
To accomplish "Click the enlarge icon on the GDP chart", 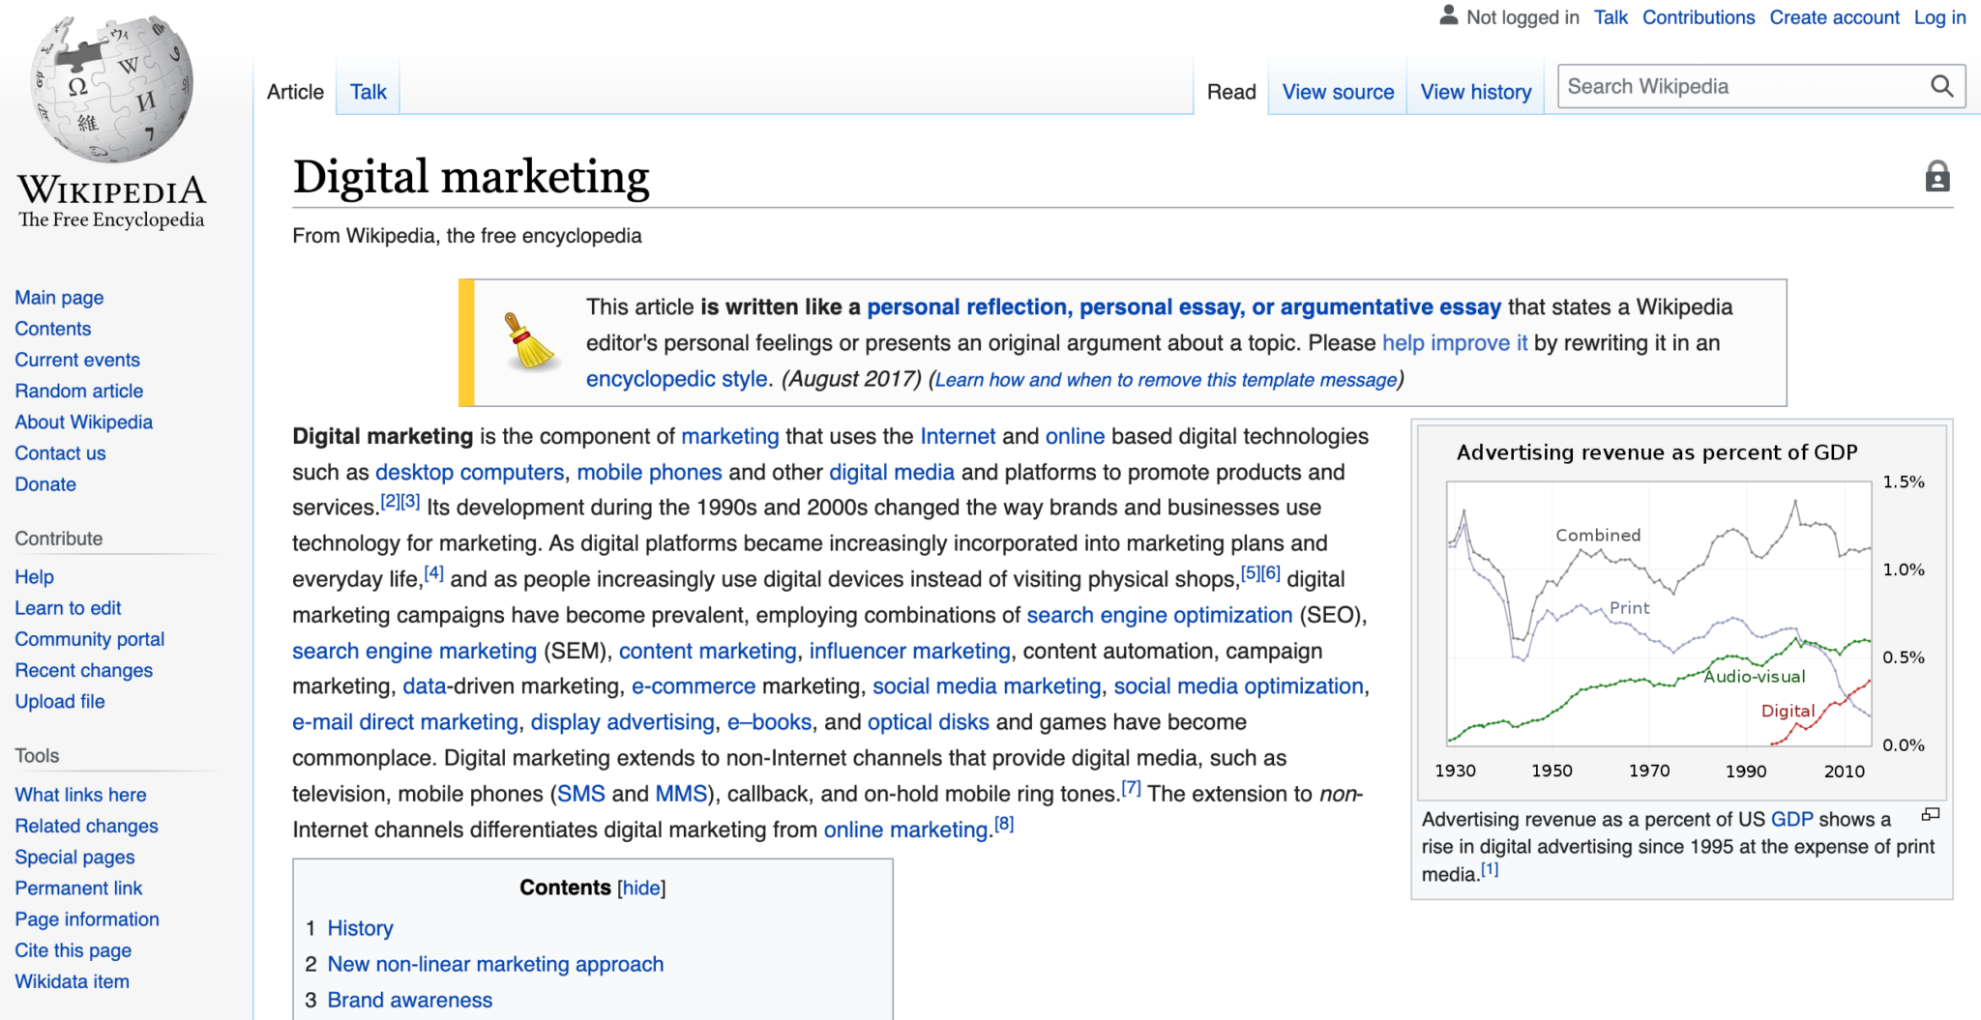I will (x=1929, y=816).
